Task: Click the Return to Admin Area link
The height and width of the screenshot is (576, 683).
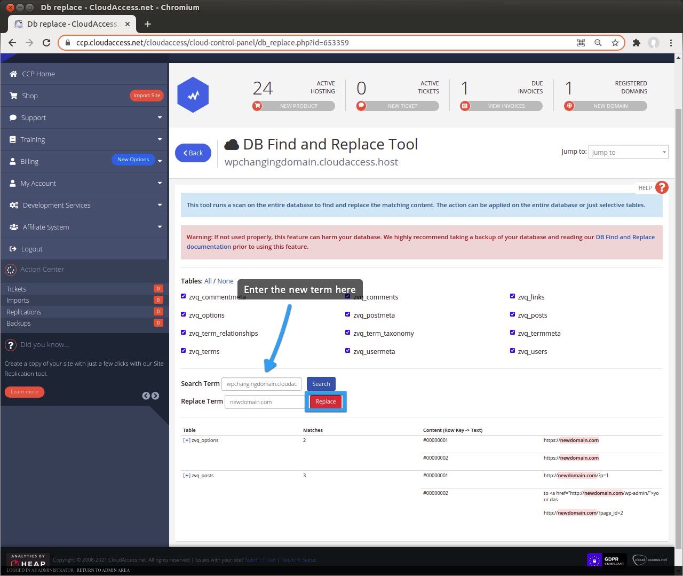Action: 103,570
